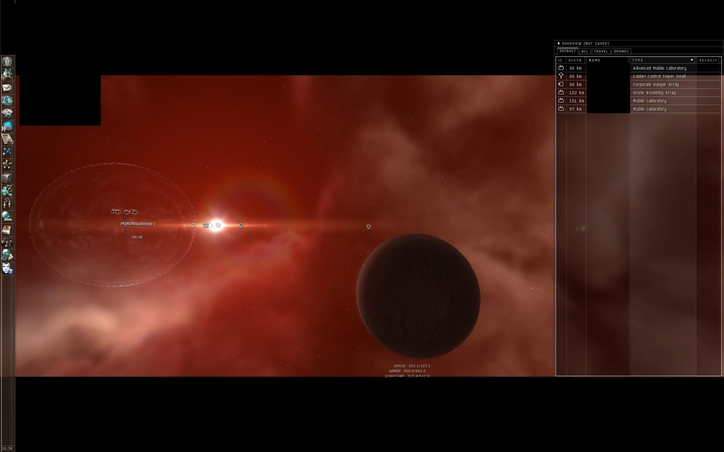Click the Drone Assembly Array row icon

[x=561, y=93]
